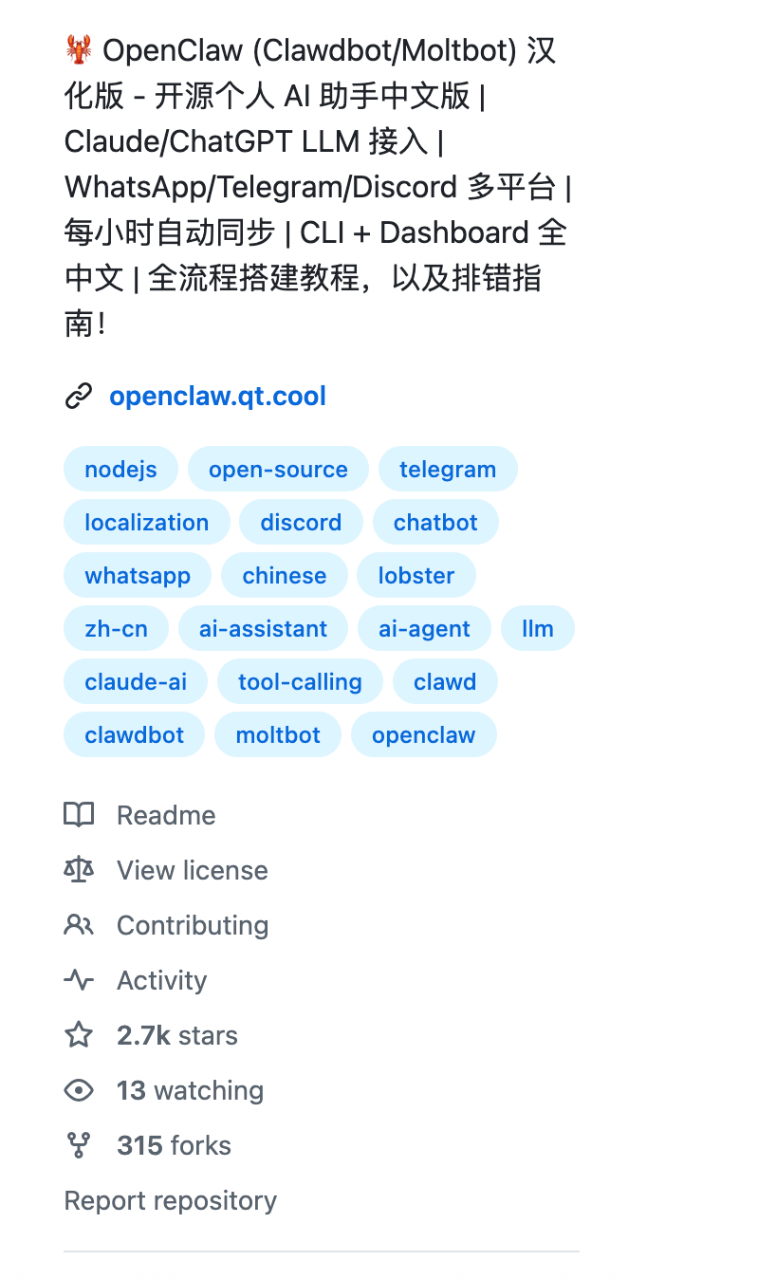
Task: Click the chain link icon before openclaw.qt.cool
Action: 80,396
